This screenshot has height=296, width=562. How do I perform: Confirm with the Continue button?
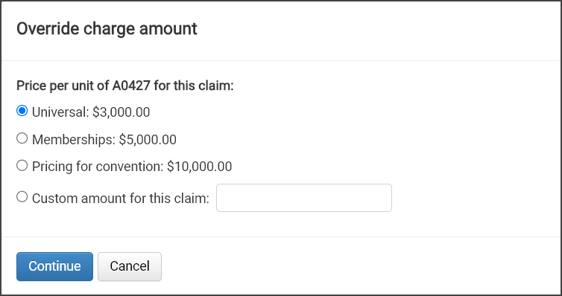(54, 266)
